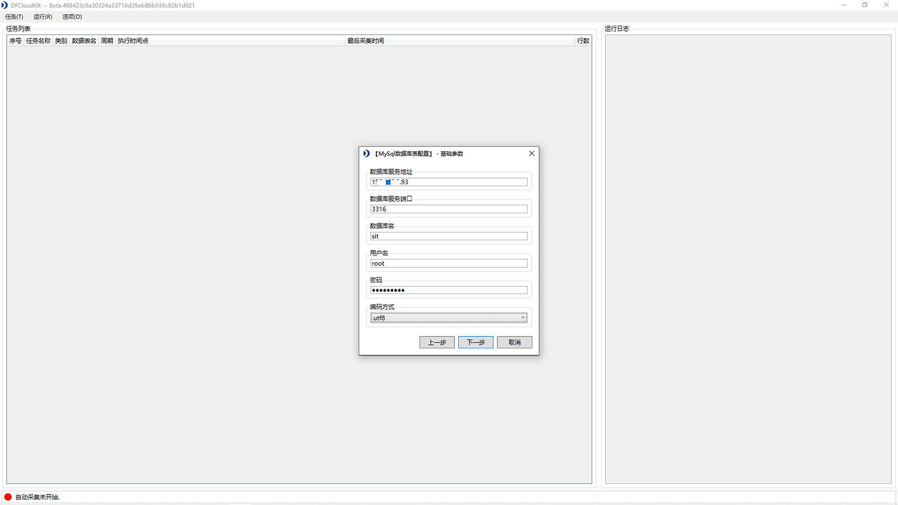Click inside the 运行日志 log panel

point(748,259)
